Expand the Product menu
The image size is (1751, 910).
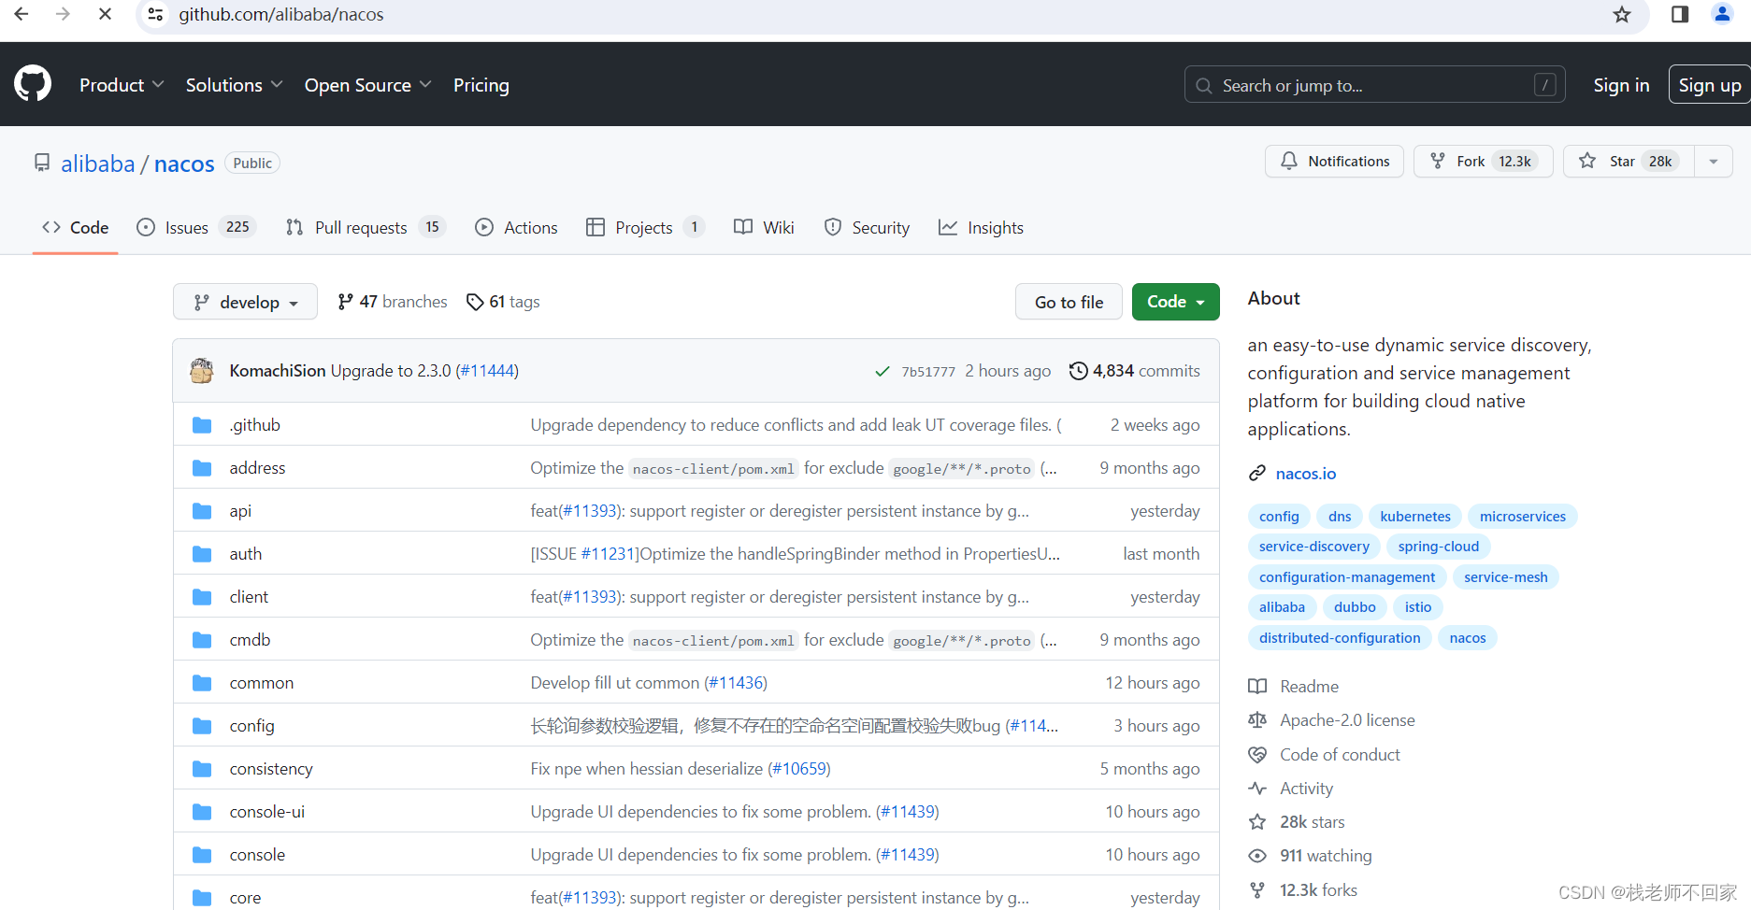pos(122,85)
